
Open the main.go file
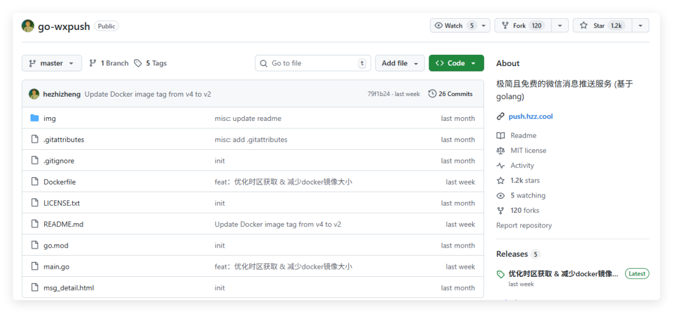[56, 267]
